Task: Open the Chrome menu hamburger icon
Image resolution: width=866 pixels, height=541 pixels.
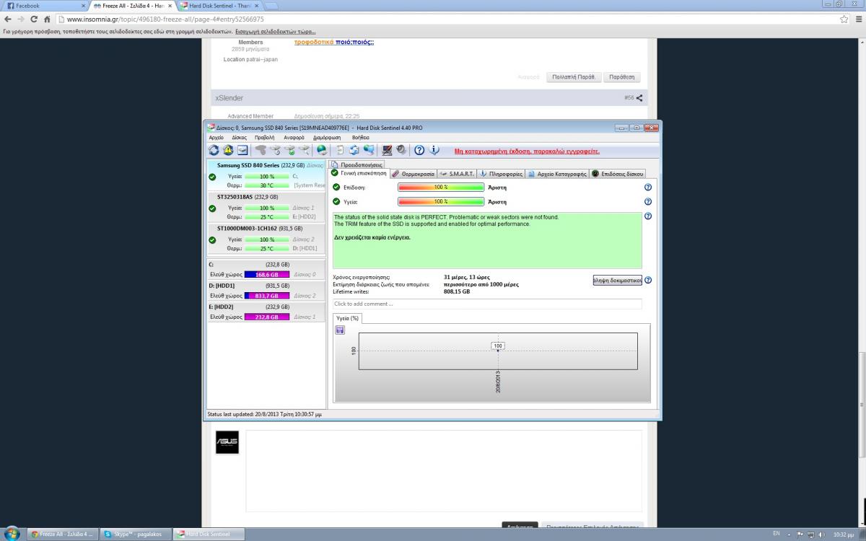Action: click(857, 19)
